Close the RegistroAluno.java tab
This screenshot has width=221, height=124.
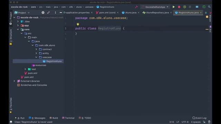tap(201, 13)
